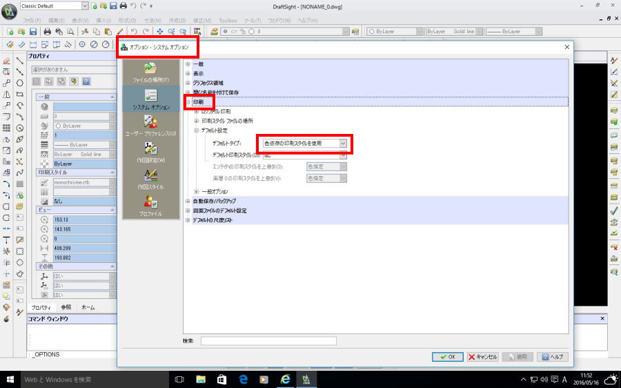Collapse ビュー section in Properties panel
Image resolution: width=621 pixels, height=388 pixels.
(112, 210)
